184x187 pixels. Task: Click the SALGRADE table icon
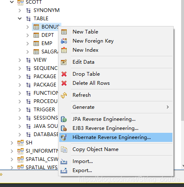pyautogui.click(x=36, y=52)
